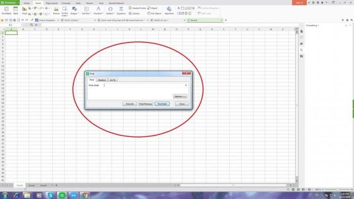Click into the Find what text field

coord(144,85)
